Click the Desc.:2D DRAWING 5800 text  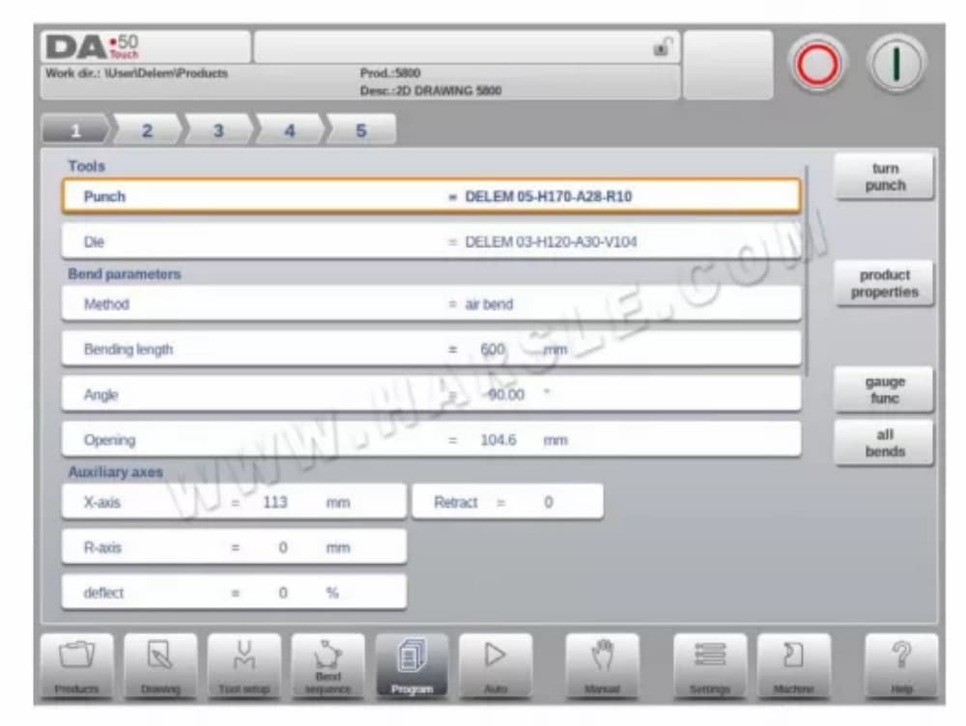pos(431,91)
